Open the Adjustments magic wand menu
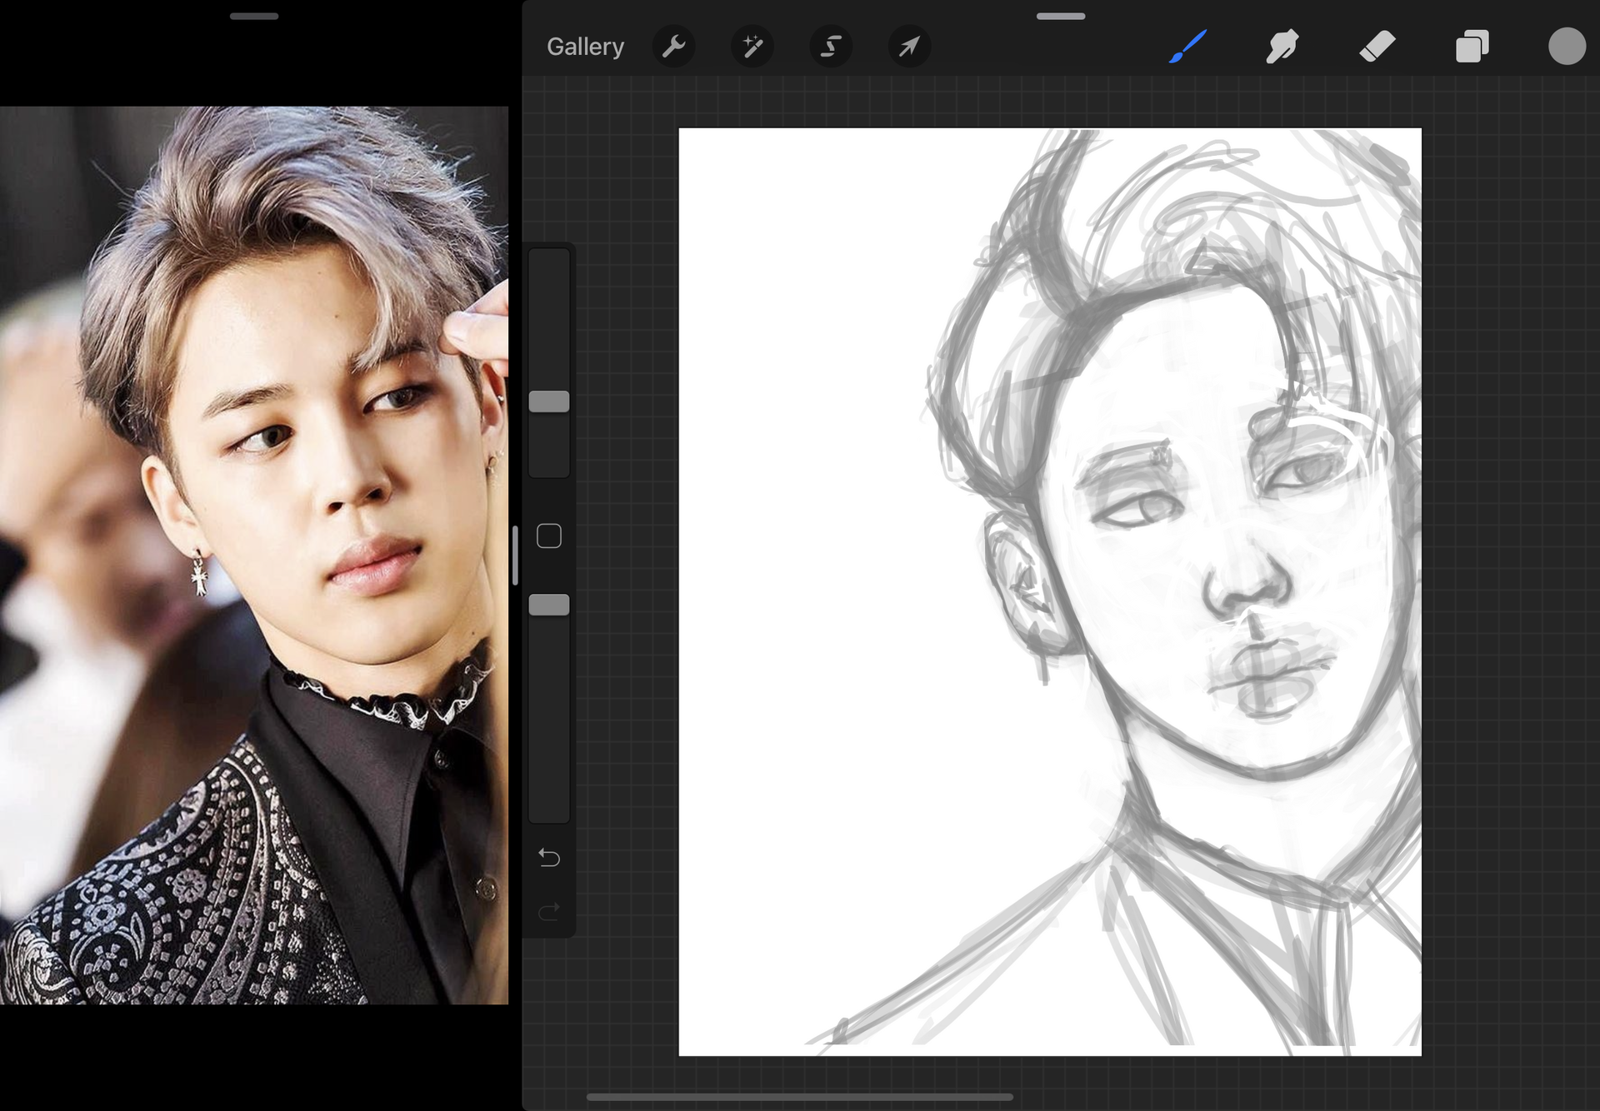Screen dimensions: 1600x1111 [752, 47]
